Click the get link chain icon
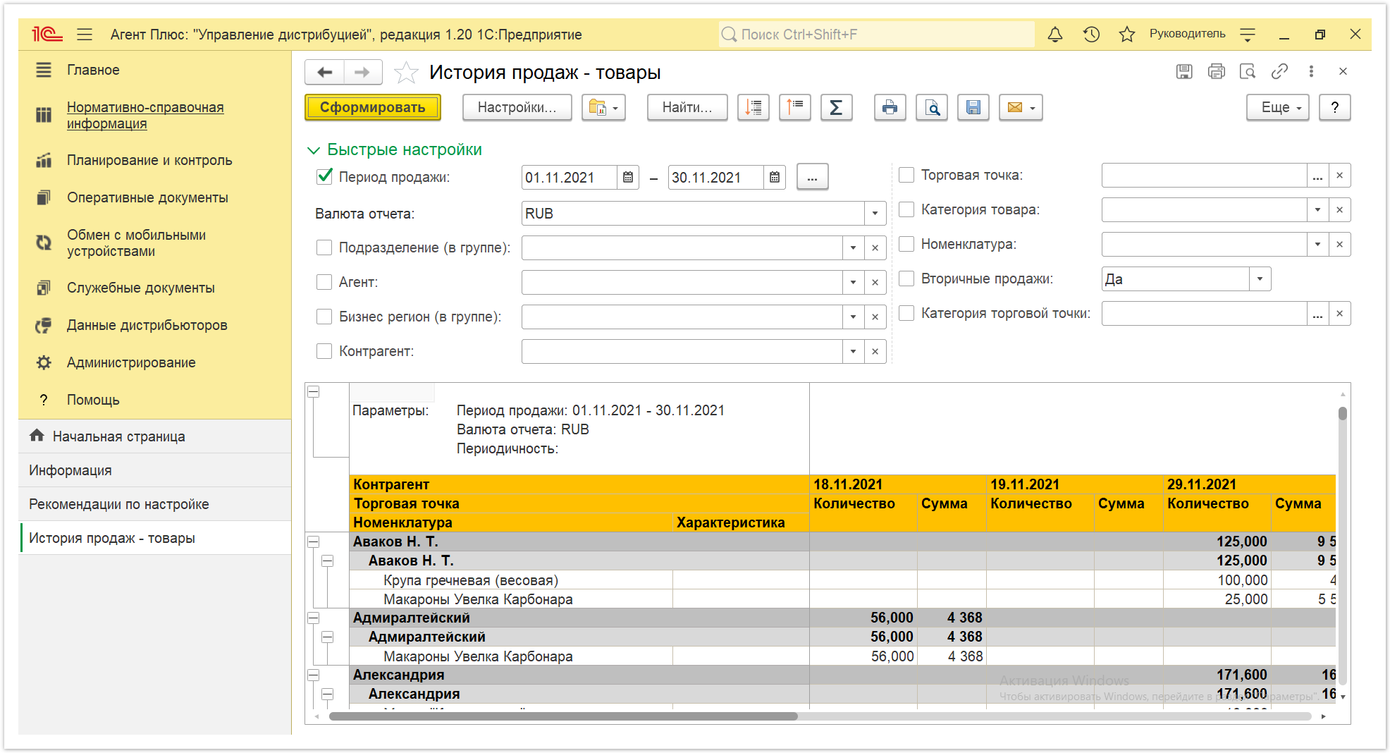1390x753 pixels. [x=1279, y=71]
